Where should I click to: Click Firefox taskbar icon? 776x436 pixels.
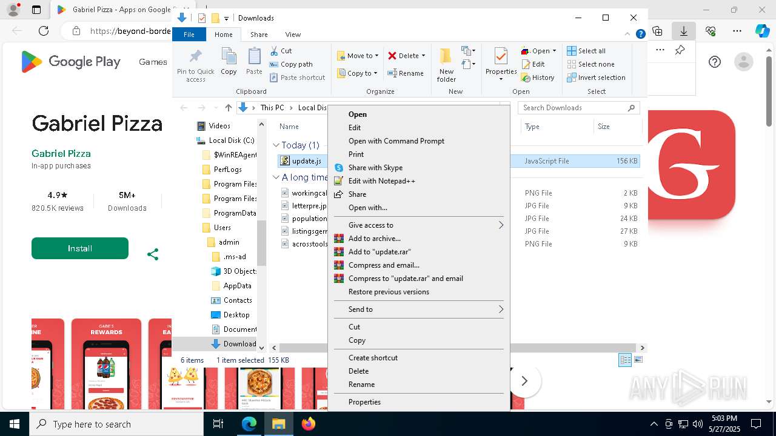(308, 424)
